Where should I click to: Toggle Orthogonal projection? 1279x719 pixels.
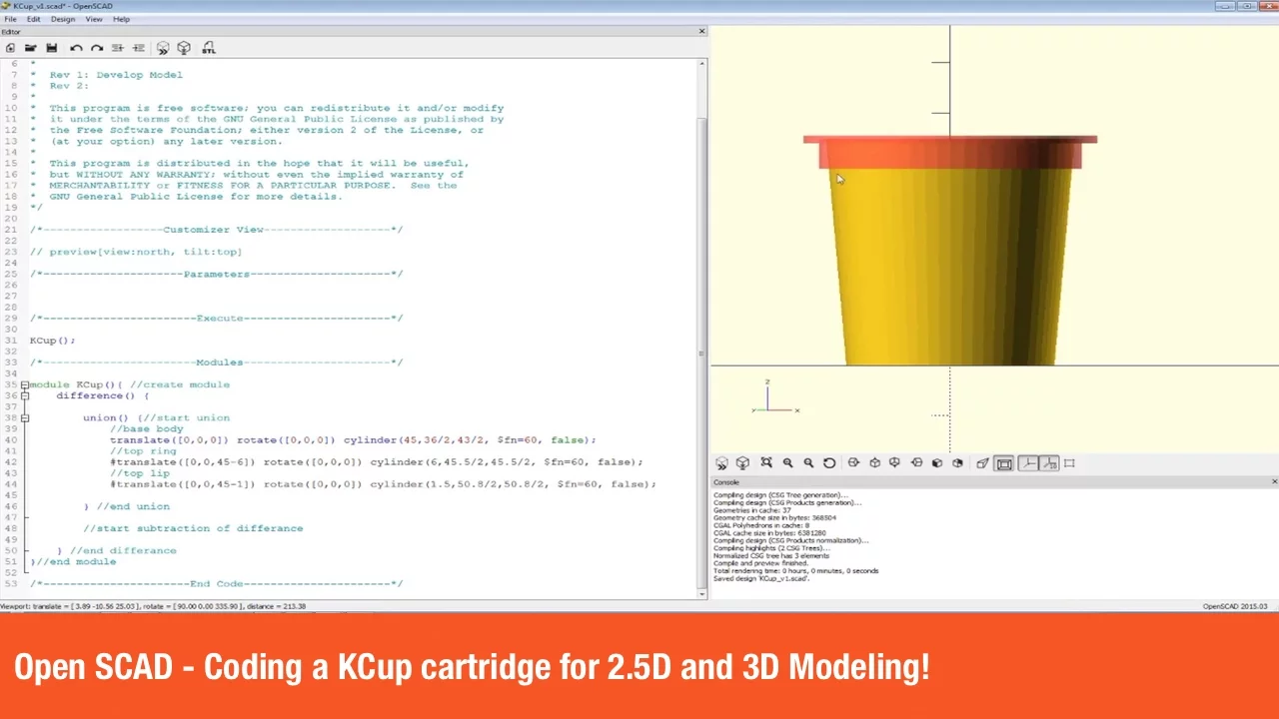point(1004,463)
